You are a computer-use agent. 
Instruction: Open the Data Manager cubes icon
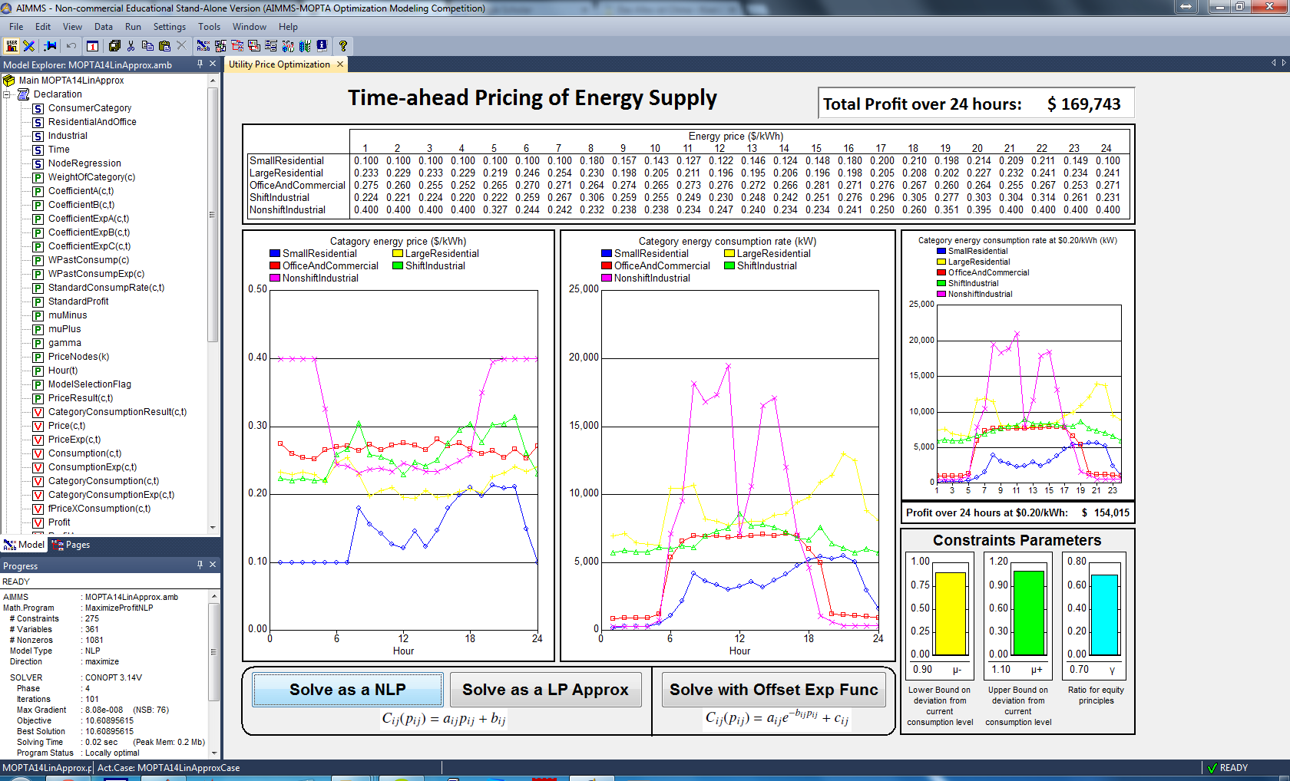[x=288, y=46]
